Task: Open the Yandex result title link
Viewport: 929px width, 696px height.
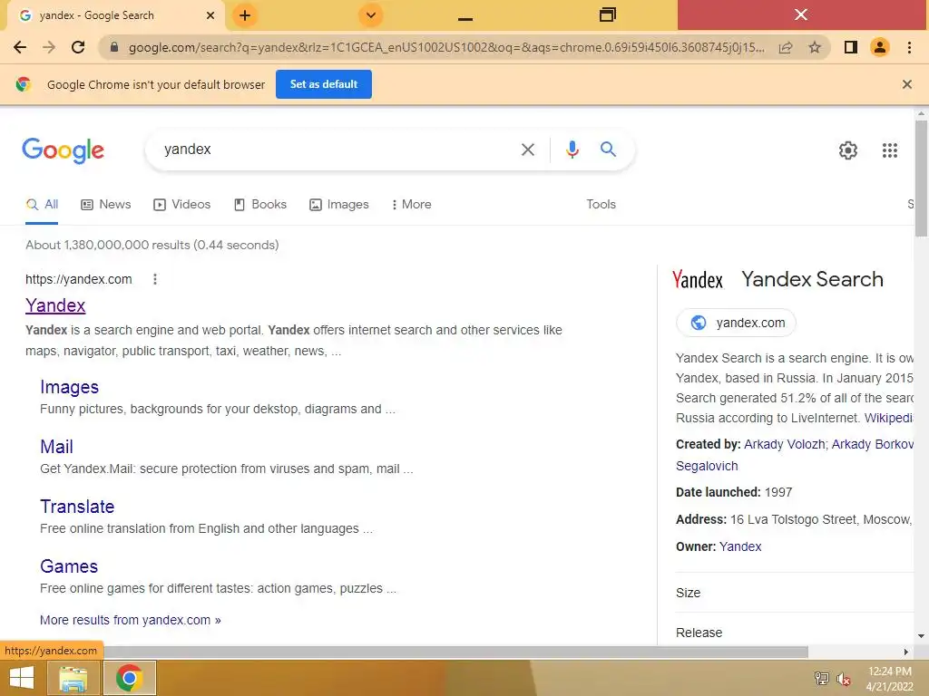Action: (55, 305)
